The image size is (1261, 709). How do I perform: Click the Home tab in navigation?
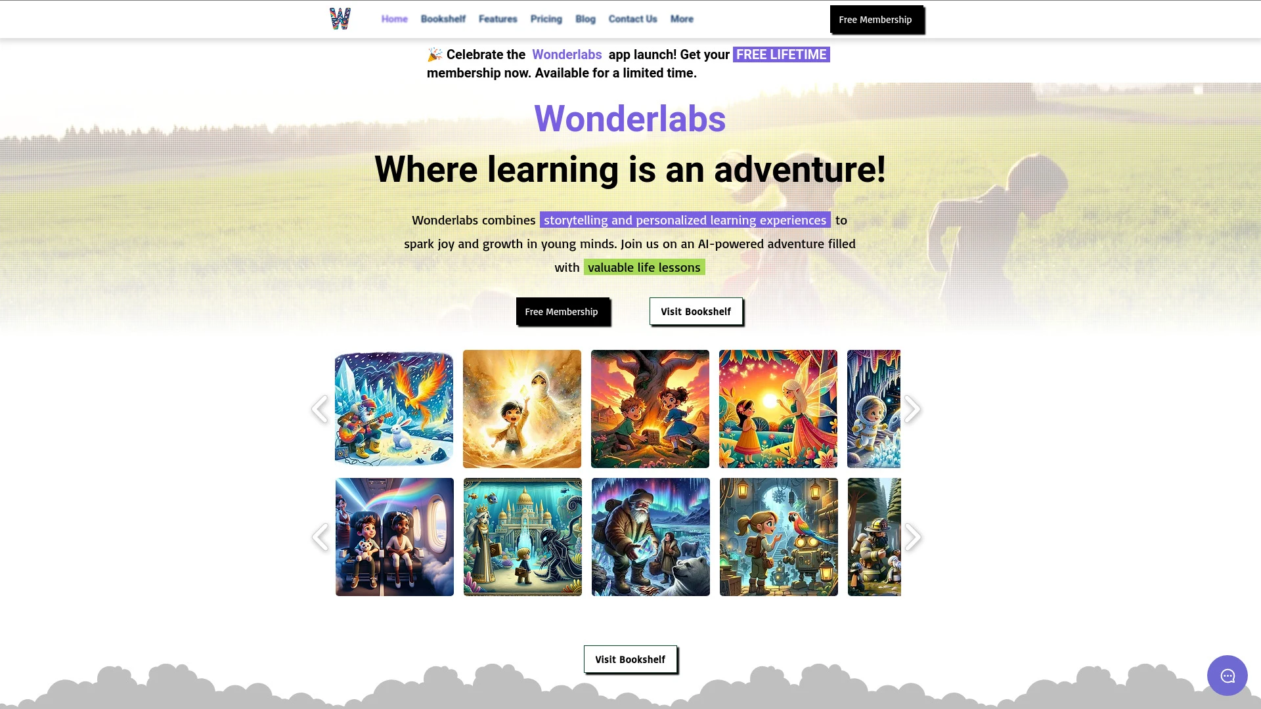(394, 19)
